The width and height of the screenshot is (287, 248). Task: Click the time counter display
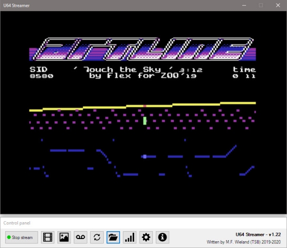(x=244, y=73)
